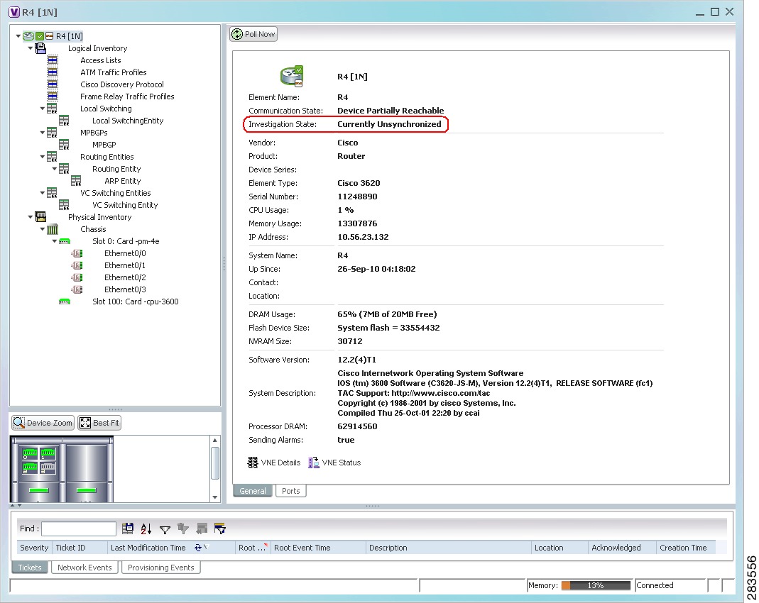
Task: Click the Ticket ID column header
Action: point(80,548)
